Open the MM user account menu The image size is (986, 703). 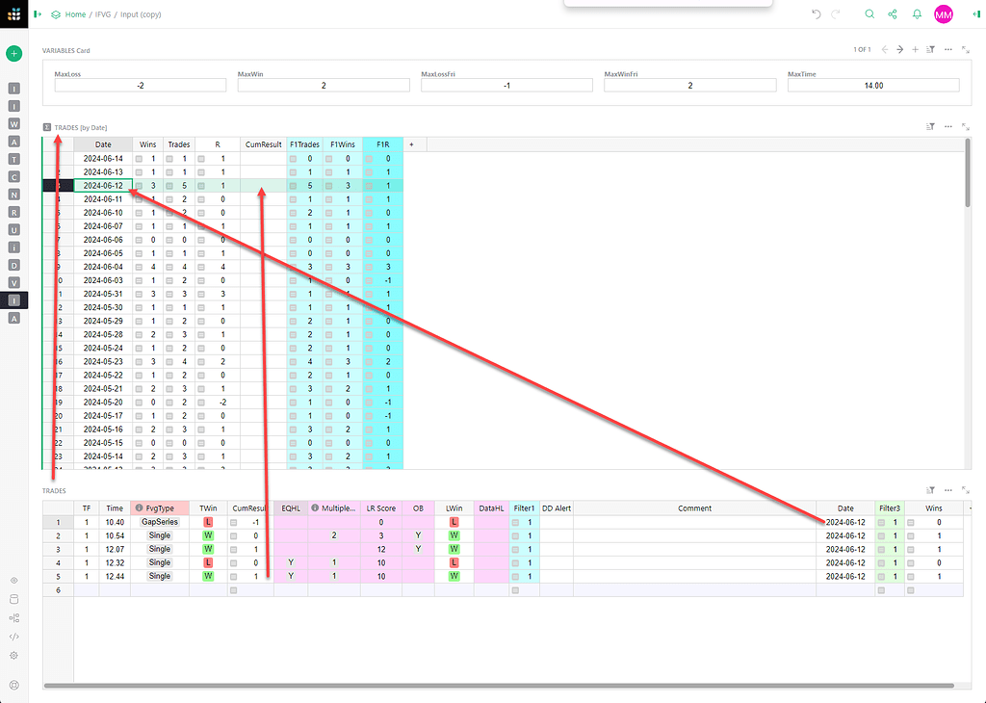[x=943, y=14]
